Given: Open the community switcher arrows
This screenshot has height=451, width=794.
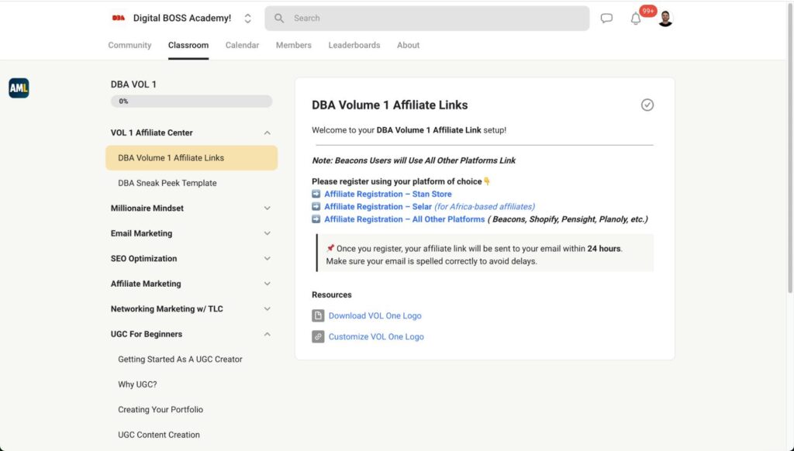Looking at the screenshot, I should 247,19.
